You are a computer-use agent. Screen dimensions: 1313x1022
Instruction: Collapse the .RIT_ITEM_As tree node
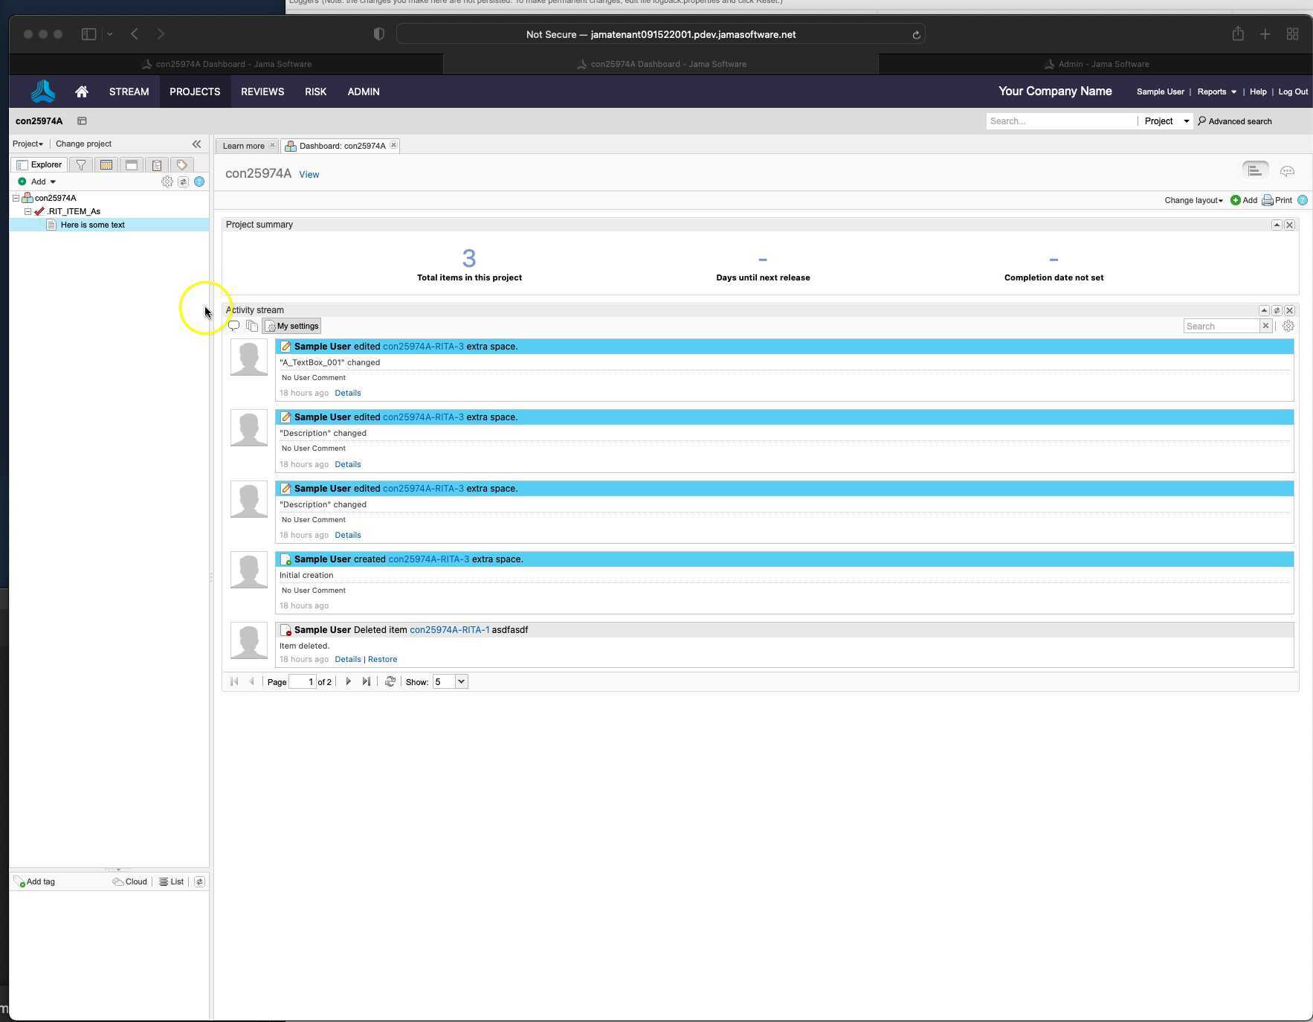pos(28,211)
